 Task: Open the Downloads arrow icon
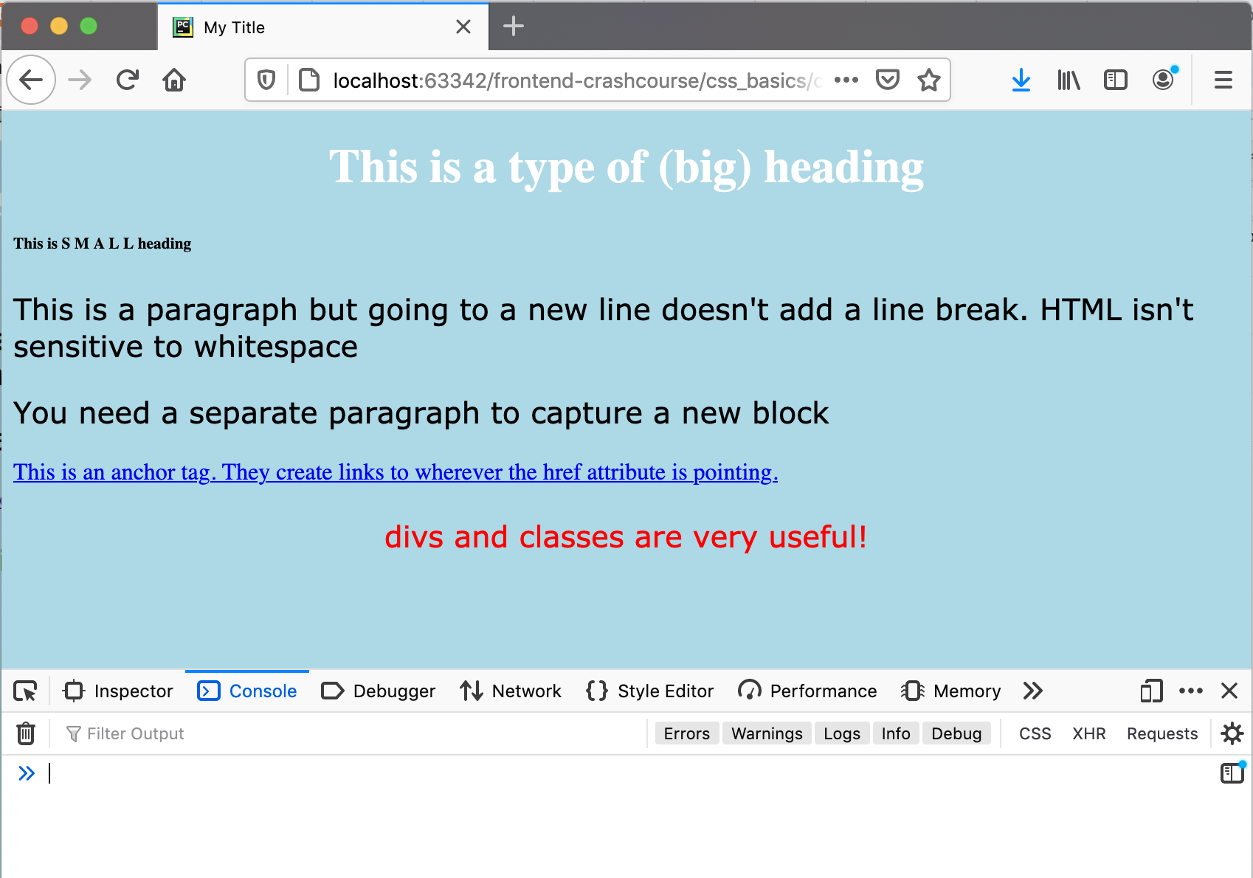[1021, 80]
